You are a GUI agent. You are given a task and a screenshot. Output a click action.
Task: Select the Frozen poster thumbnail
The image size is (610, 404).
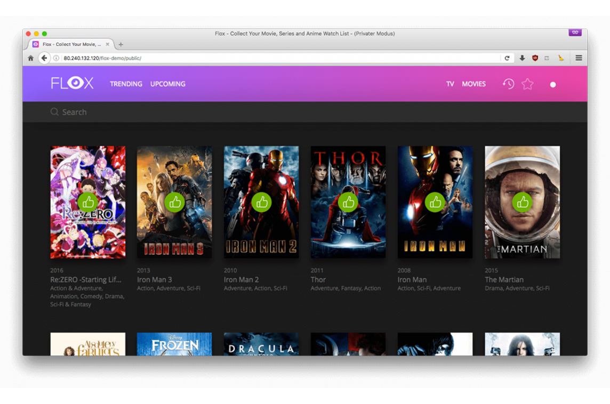(x=174, y=344)
